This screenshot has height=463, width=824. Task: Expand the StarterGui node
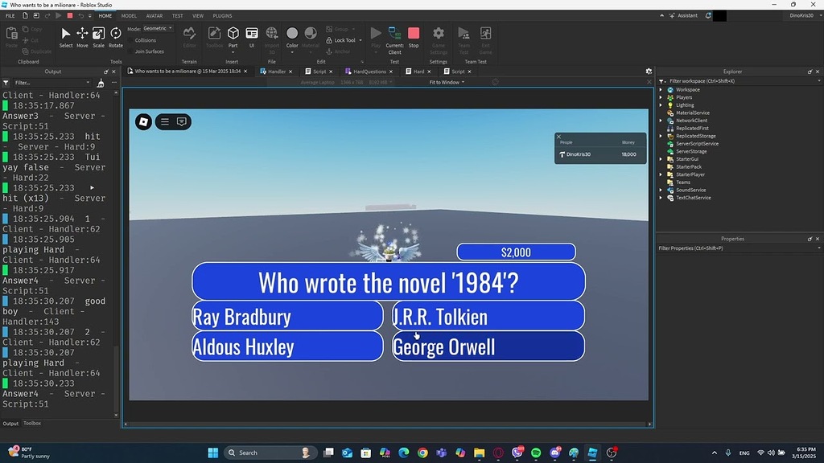[x=661, y=159]
